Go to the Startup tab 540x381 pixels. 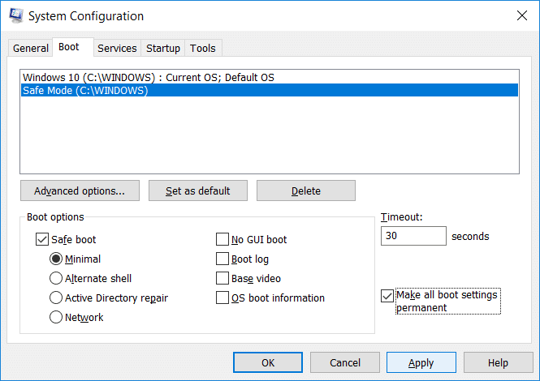pyautogui.click(x=163, y=49)
